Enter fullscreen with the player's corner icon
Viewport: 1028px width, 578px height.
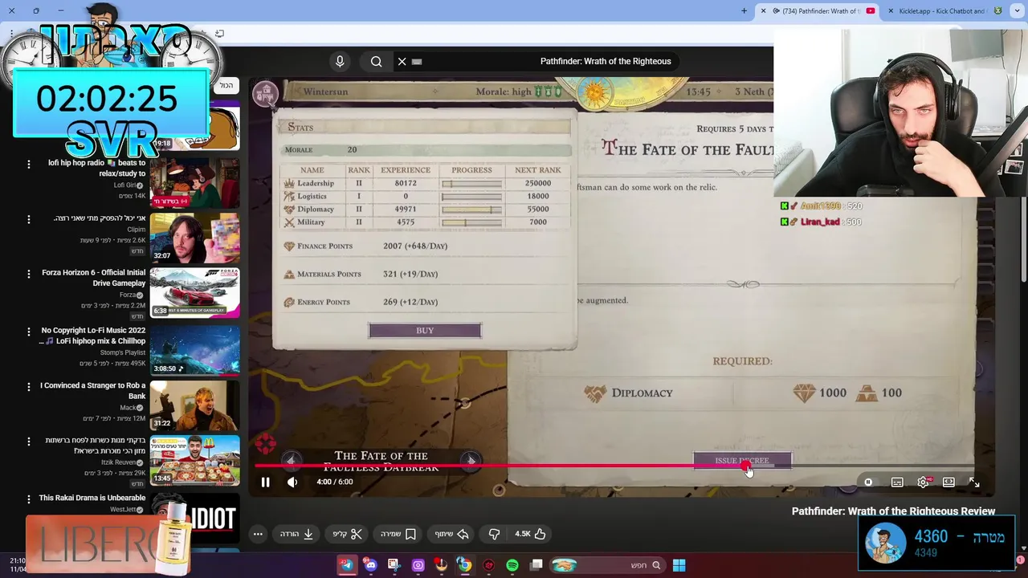[974, 482]
